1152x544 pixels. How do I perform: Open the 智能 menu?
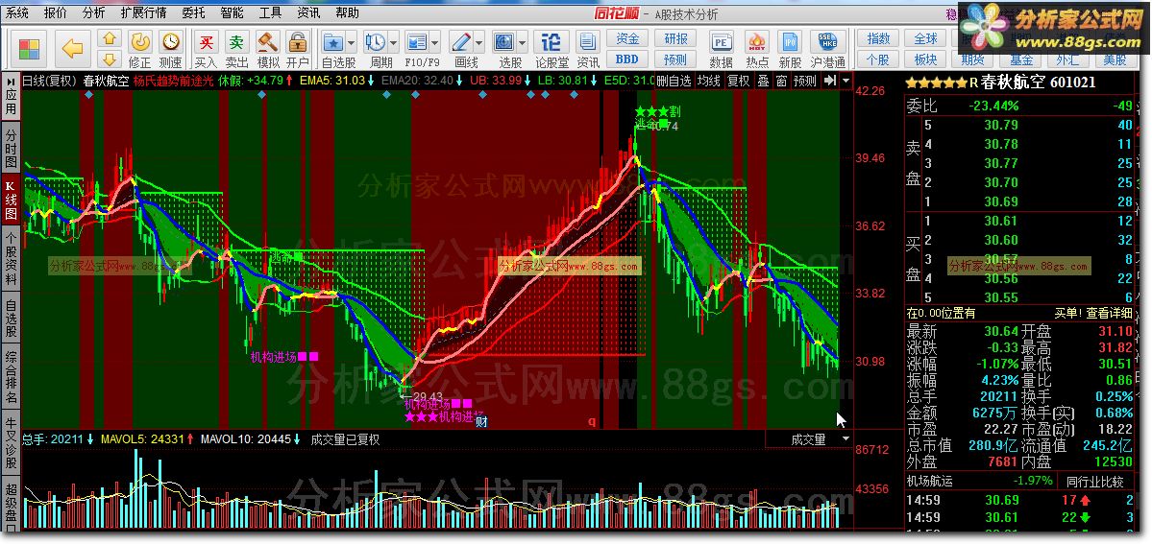[x=233, y=12]
